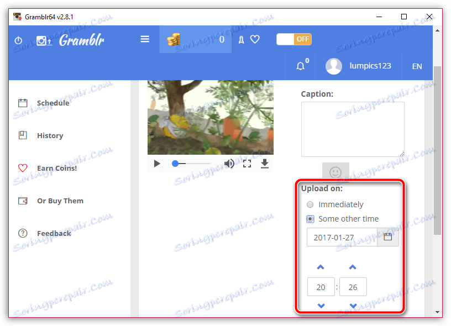
Task: Click the vertical scrollbar thumb
Action: (x=437, y=150)
